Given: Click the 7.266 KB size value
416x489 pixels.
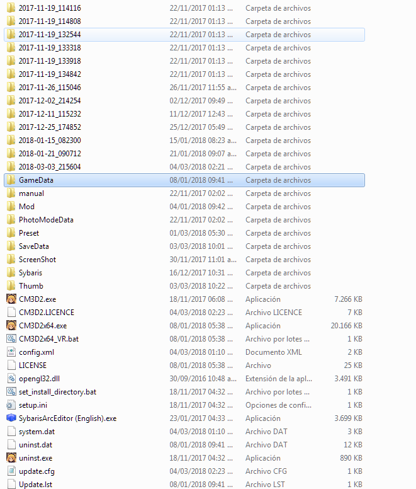Looking at the screenshot, I should [x=349, y=299].
